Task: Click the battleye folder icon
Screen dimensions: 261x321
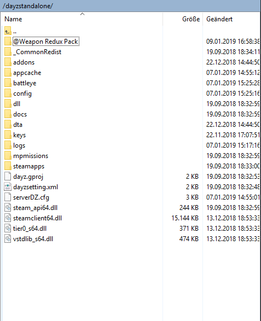Action: point(8,83)
